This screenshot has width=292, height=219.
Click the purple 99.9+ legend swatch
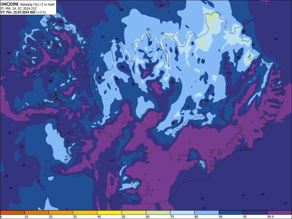279,213
